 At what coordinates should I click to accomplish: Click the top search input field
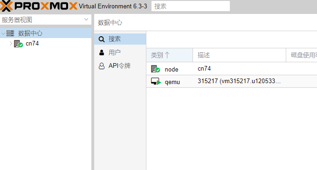pos(191,6)
